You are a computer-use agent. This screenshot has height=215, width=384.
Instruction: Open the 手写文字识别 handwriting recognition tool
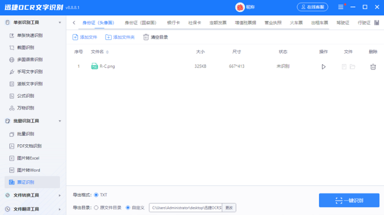click(30, 72)
